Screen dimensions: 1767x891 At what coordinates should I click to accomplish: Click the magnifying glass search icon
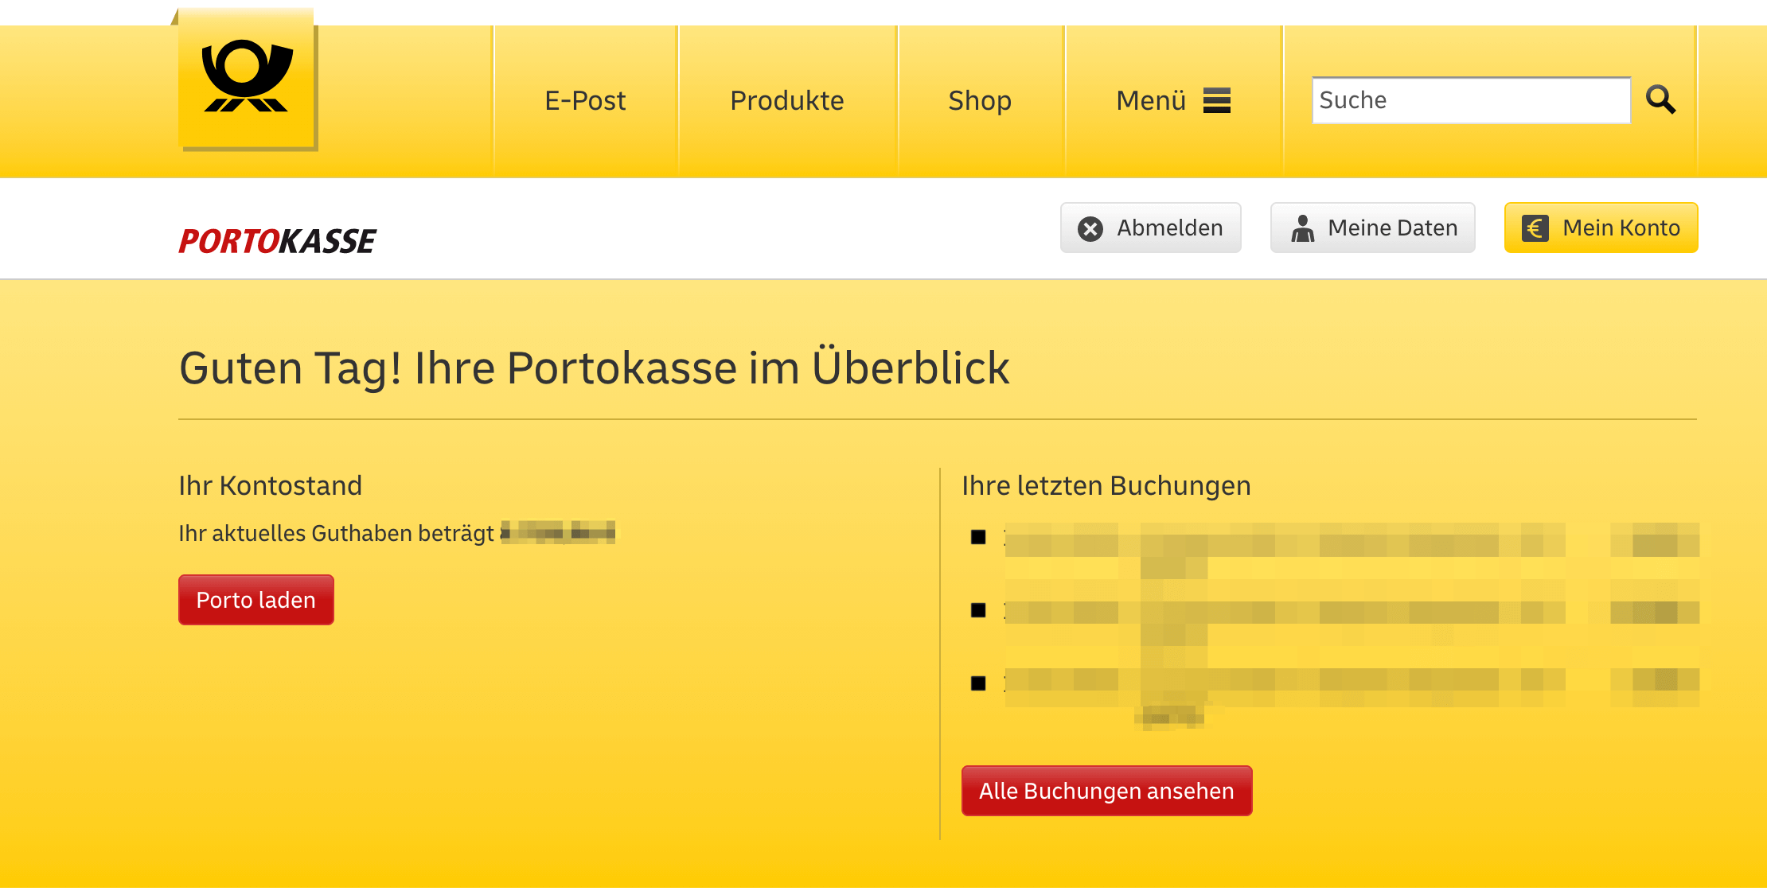coord(1660,99)
